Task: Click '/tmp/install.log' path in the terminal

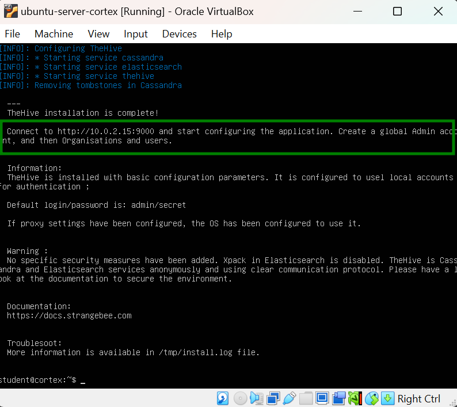Action: (x=196, y=352)
